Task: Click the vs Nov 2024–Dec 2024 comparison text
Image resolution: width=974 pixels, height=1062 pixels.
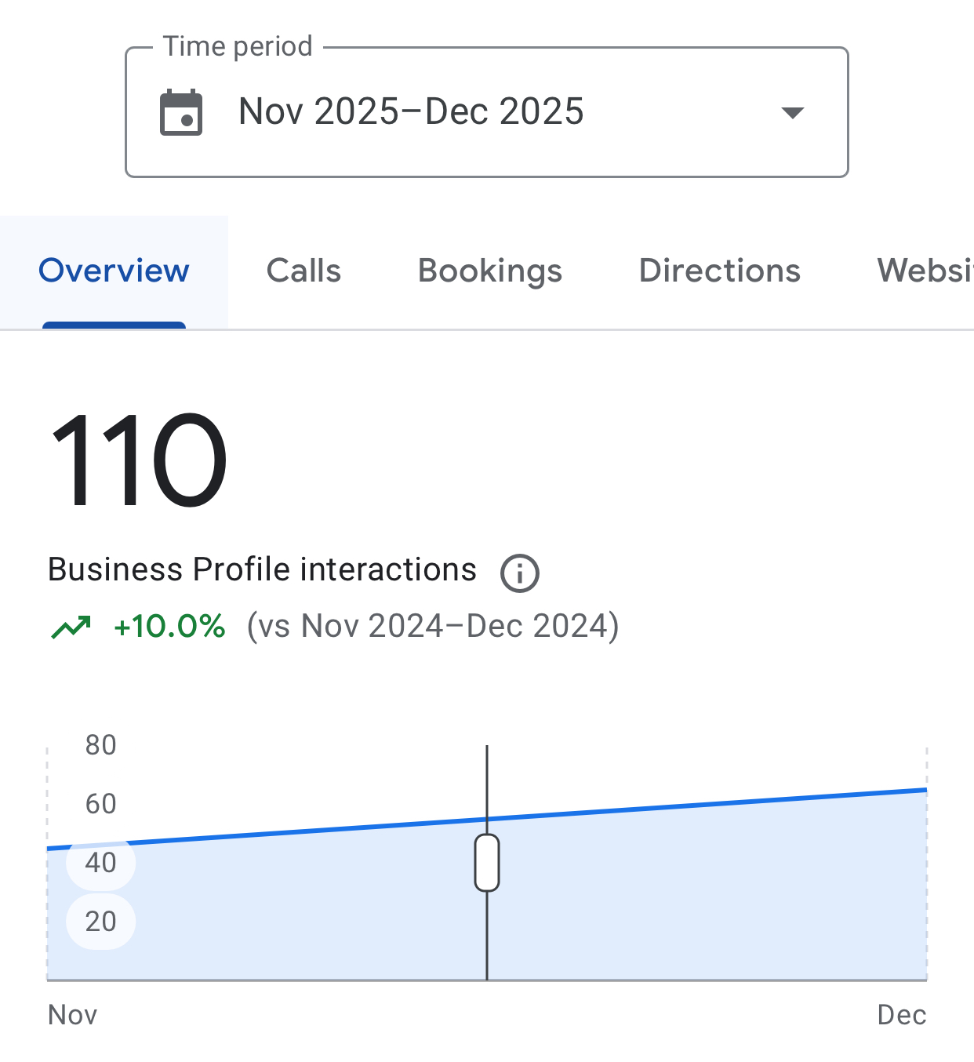Action: point(433,627)
